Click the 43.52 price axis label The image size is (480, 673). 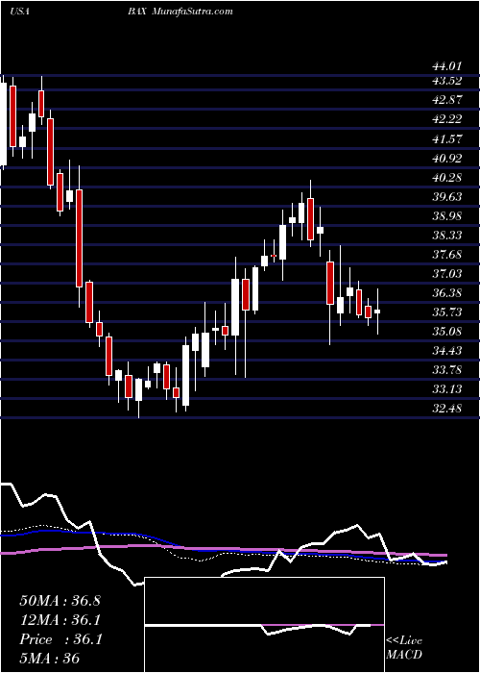pos(447,81)
